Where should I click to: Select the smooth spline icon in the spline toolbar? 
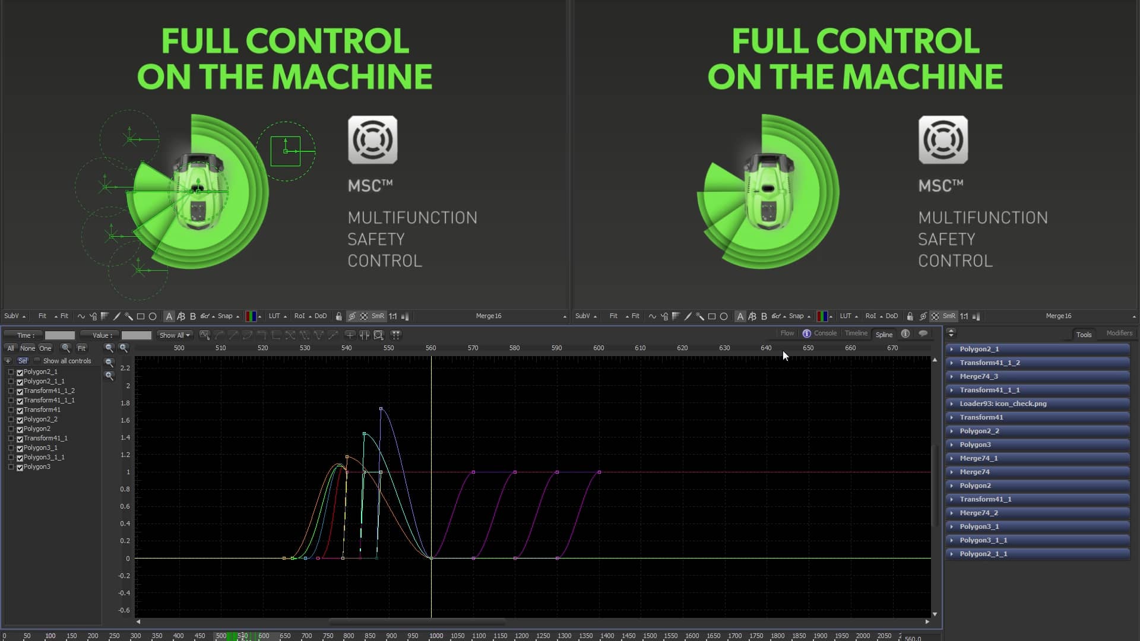click(x=219, y=335)
